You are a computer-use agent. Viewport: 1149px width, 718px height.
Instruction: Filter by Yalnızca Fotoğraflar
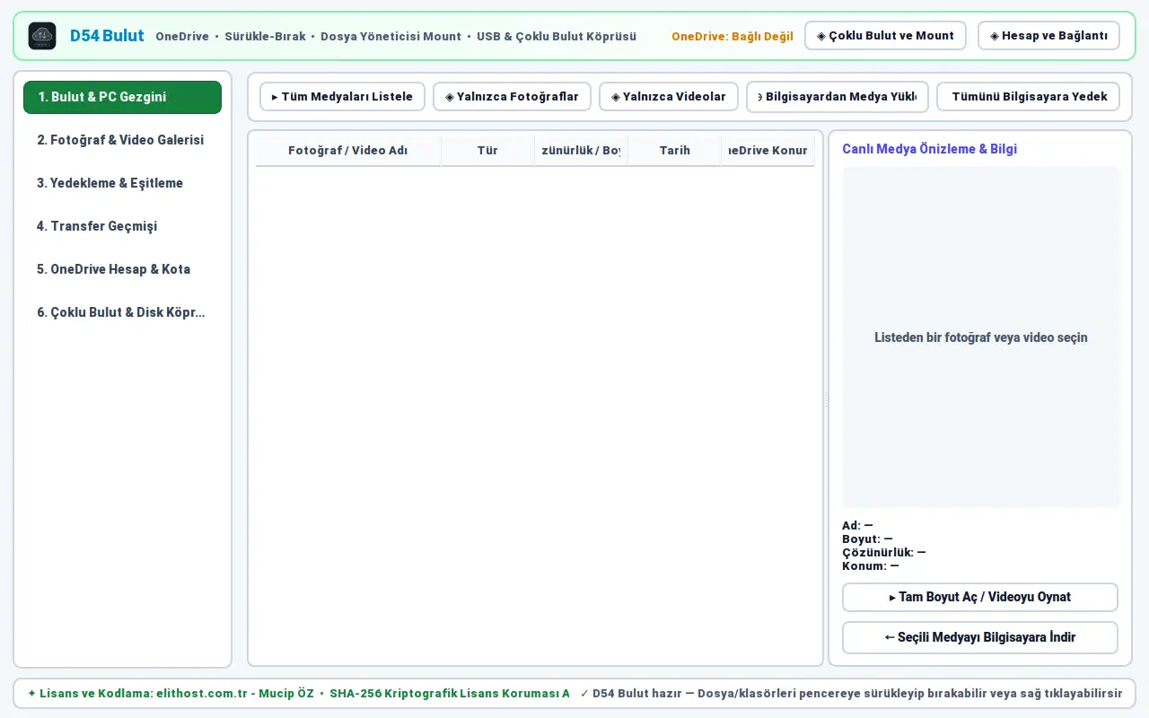click(x=512, y=97)
